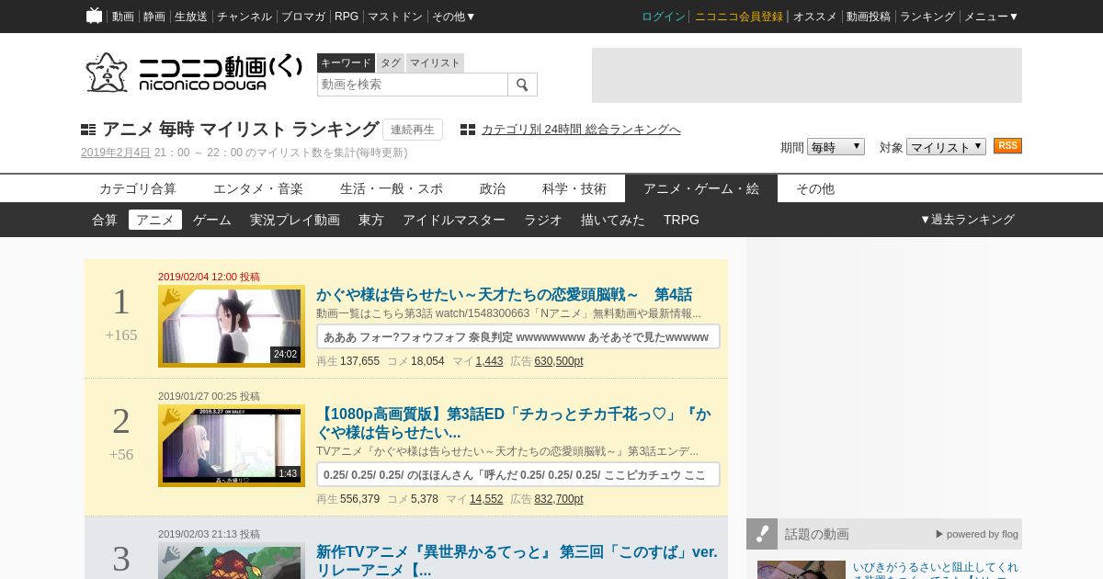
Task: Click the Niconico TV icon in top bar
Action: point(94,16)
